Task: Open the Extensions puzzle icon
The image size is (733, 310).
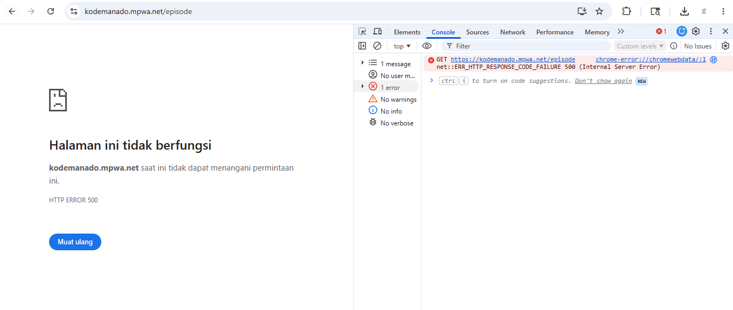Action: [x=626, y=11]
